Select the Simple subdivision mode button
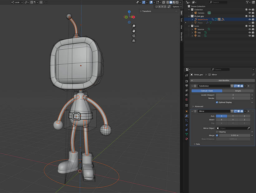 (x=238, y=91)
